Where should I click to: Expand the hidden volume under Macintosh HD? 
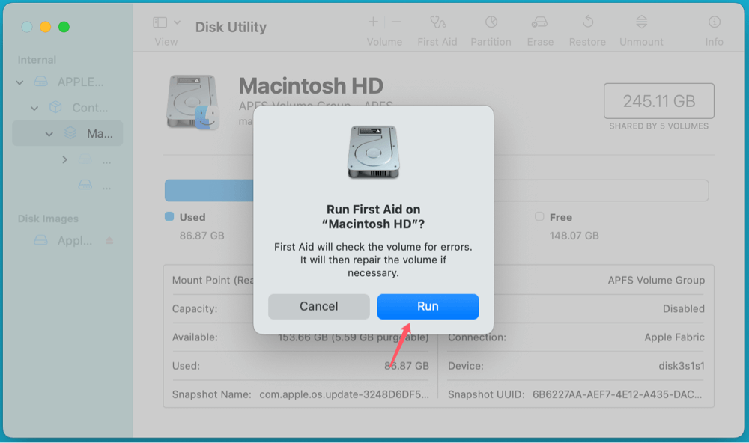coord(64,159)
